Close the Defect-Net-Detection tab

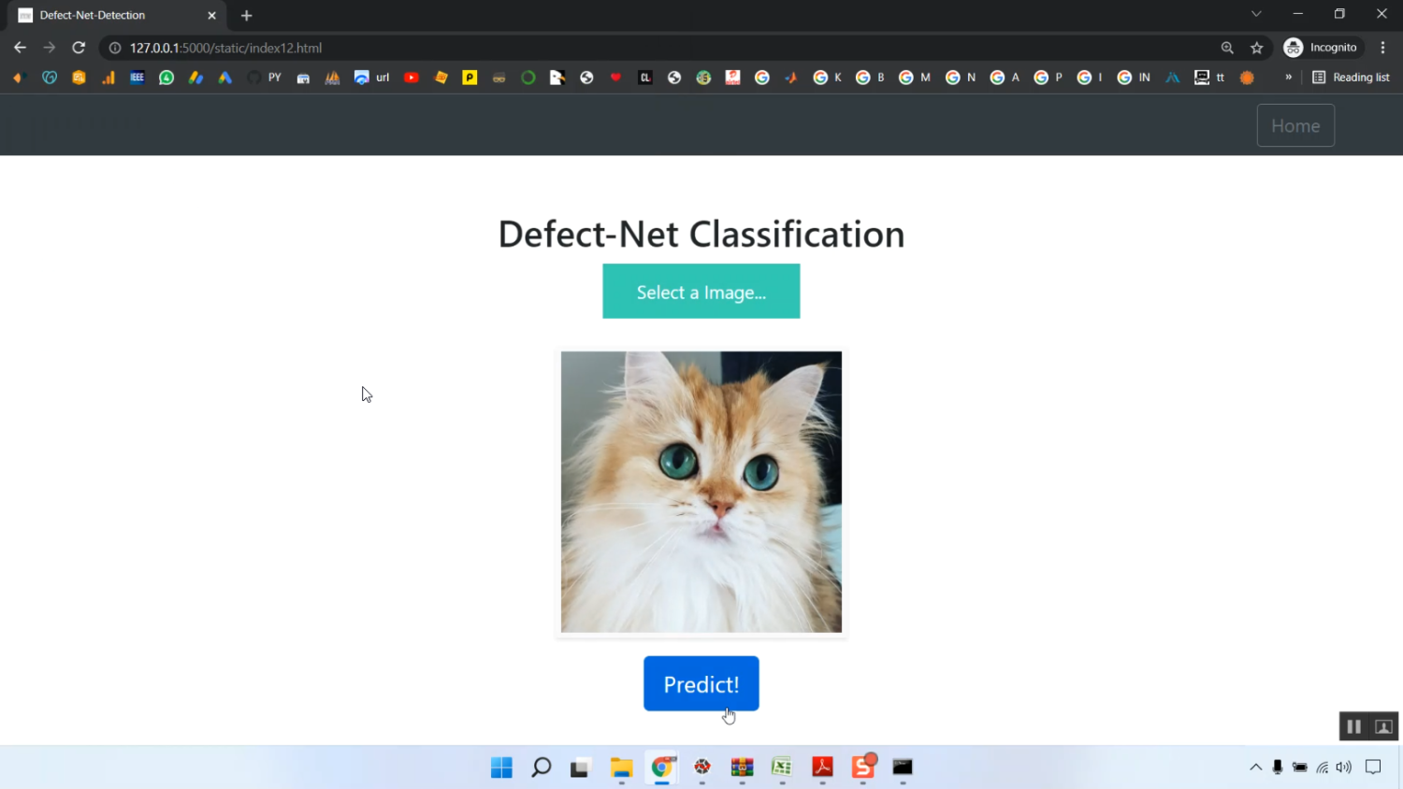211,16
